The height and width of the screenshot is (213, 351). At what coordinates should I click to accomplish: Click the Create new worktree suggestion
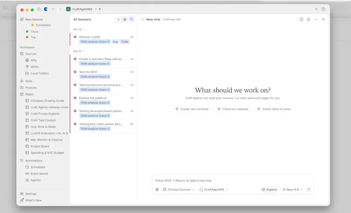192,109
